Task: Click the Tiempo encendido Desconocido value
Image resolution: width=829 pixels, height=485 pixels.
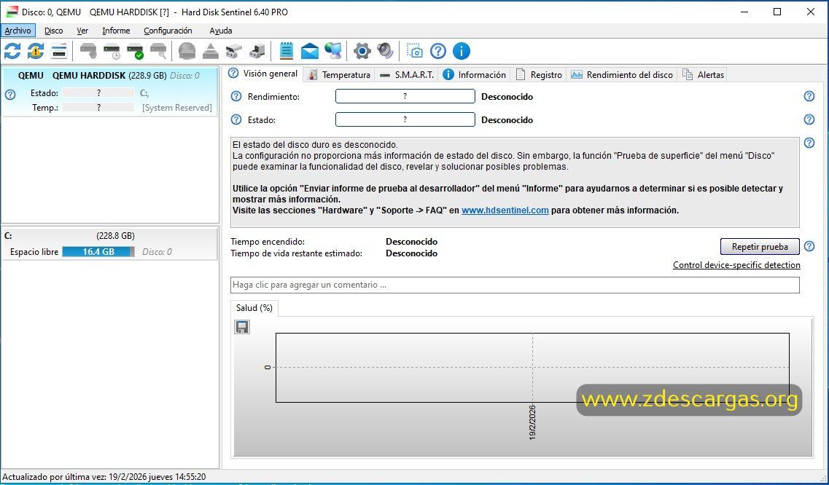Action: (411, 242)
